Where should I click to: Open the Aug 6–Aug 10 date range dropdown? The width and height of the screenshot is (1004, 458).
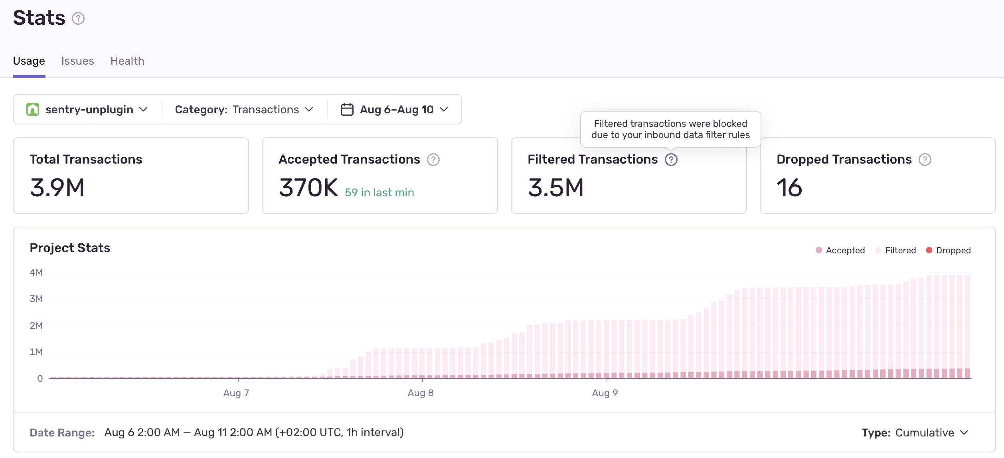click(x=394, y=109)
